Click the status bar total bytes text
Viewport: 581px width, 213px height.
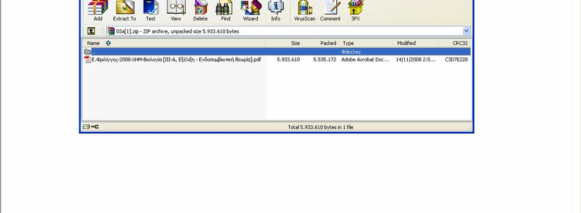320,127
